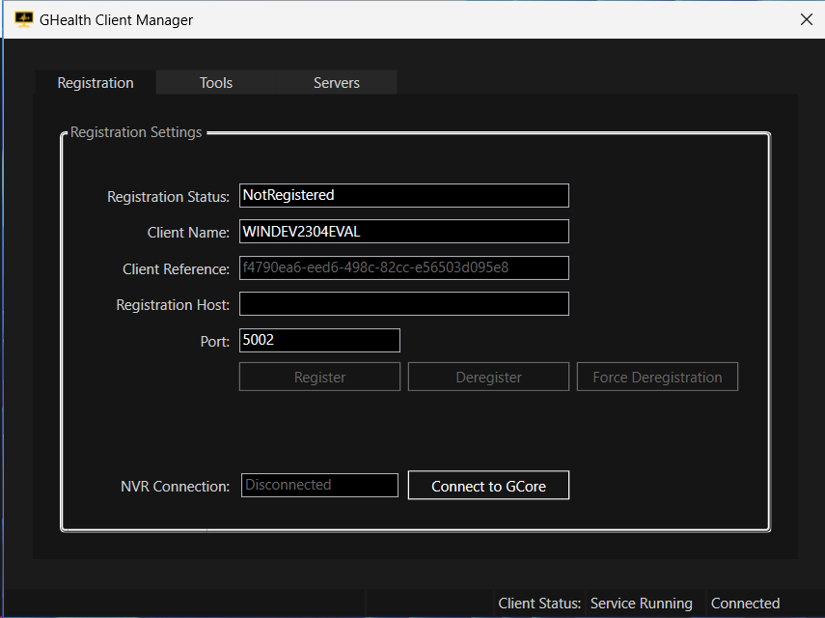This screenshot has width=825, height=618.
Task: Click the GHealth app icon in title bar
Action: (24, 19)
